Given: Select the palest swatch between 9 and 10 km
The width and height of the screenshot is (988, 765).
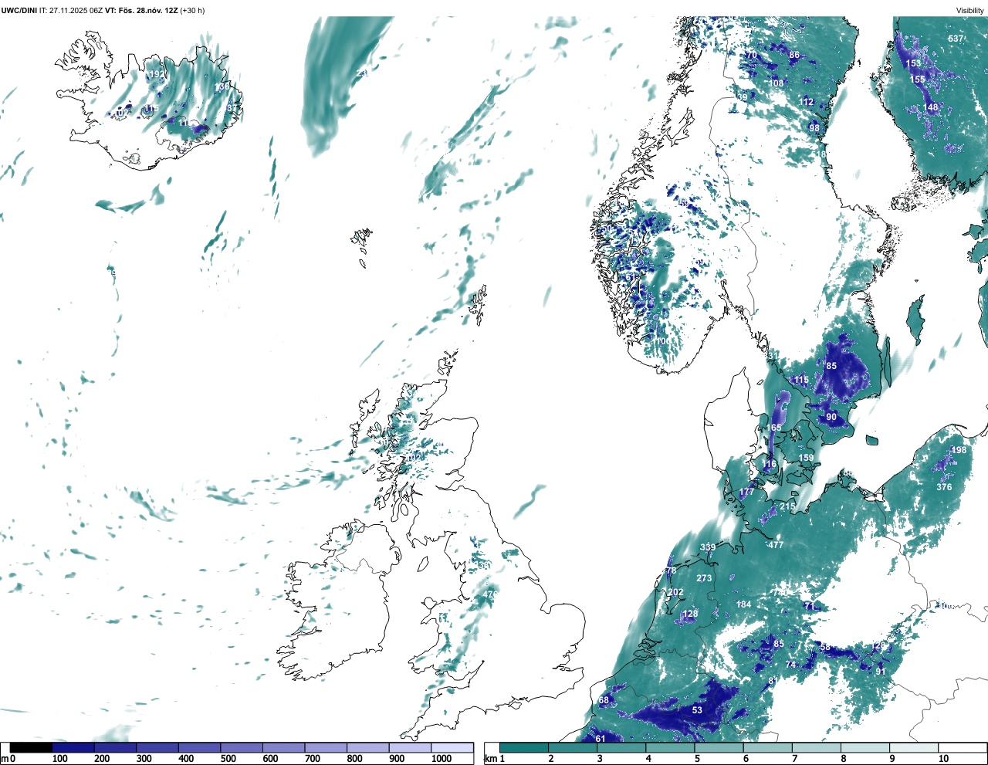Looking at the screenshot, I should pyautogui.click(x=914, y=748).
